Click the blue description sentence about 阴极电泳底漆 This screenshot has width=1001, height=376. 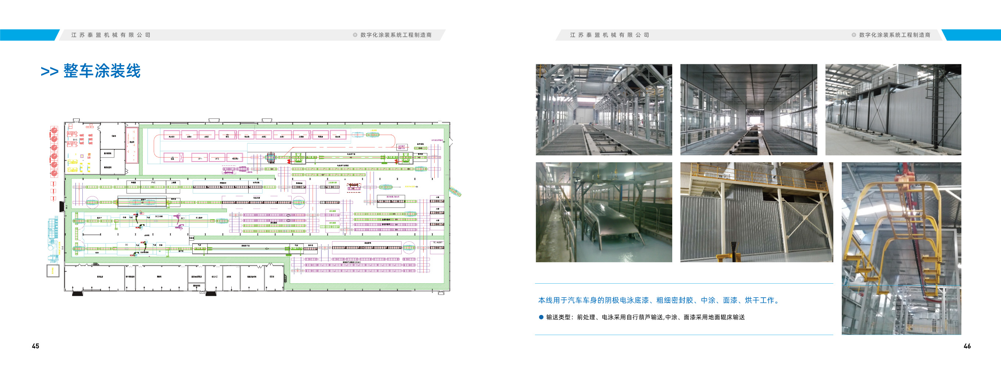(x=659, y=300)
